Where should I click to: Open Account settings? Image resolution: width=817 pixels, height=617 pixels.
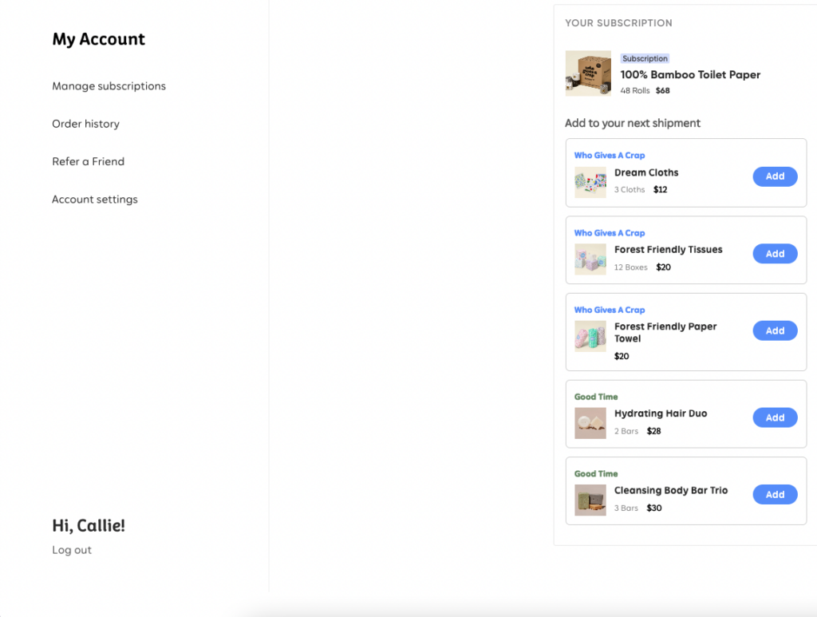click(x=94, y=199)
